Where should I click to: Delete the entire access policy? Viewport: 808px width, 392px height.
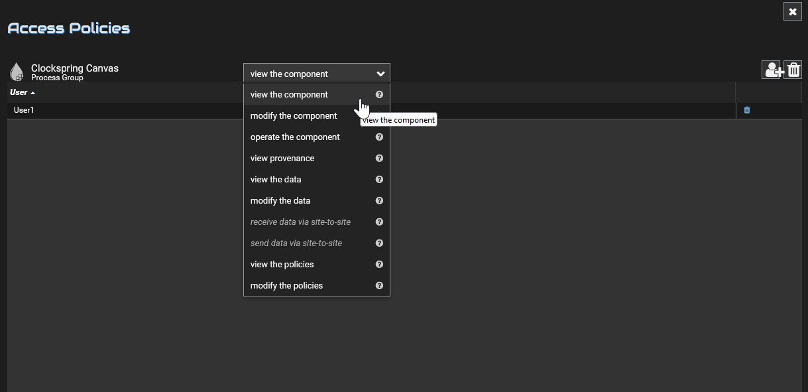click(x=793, y=69)
